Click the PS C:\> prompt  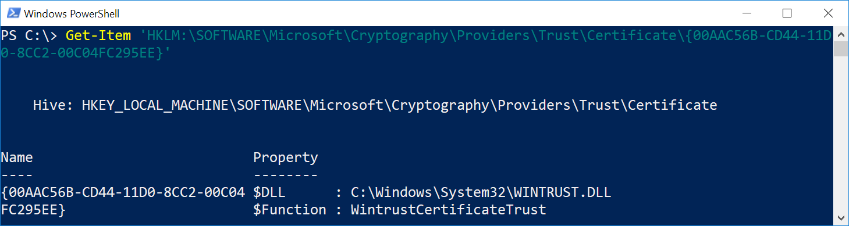(29, 36)
